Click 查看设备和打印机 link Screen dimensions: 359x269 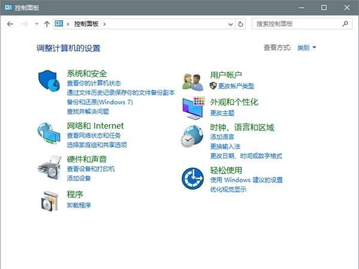coord(91,169)
